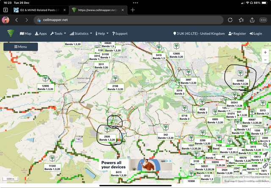Open the browser three-dot more menu
The width and height of the screenshot is (271, 188).
click(x=263, y=20)
